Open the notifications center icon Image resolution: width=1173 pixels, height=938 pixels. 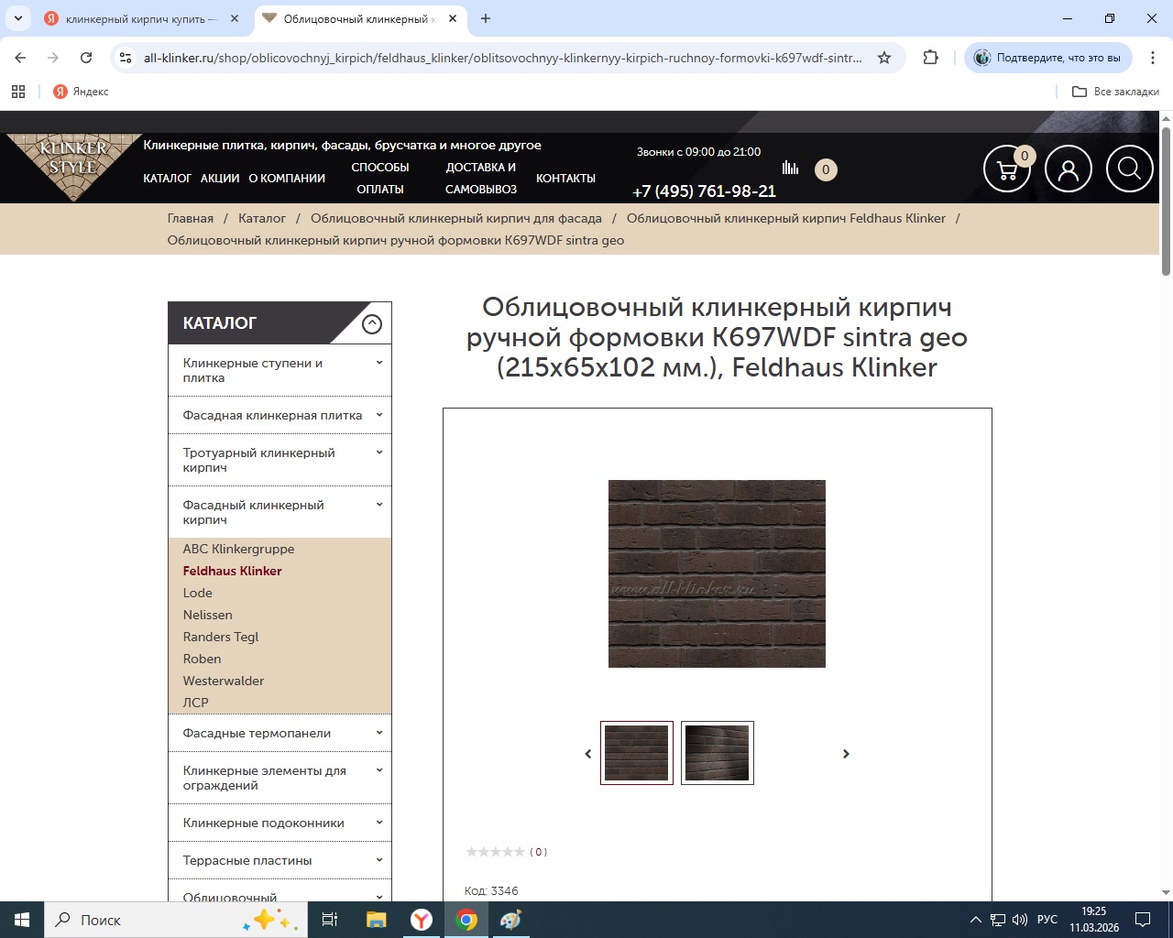point(1143,920)
